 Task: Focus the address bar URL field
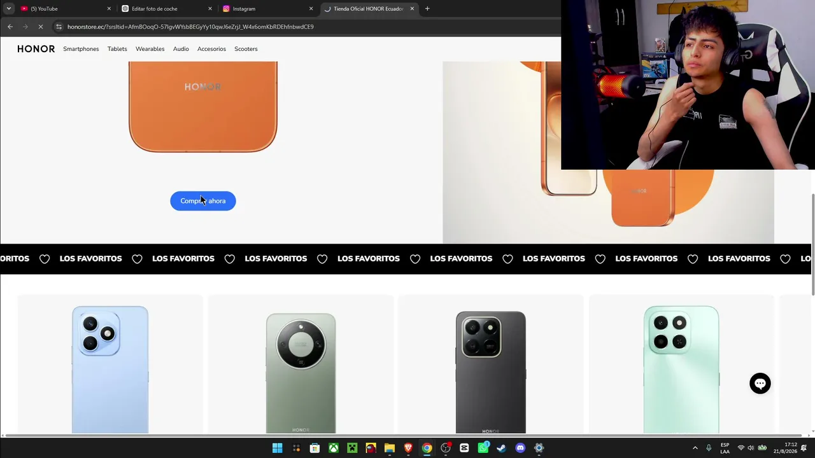pos(306,27)
